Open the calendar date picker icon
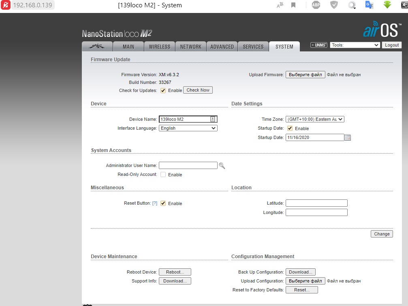 click(x=348, y=137)
